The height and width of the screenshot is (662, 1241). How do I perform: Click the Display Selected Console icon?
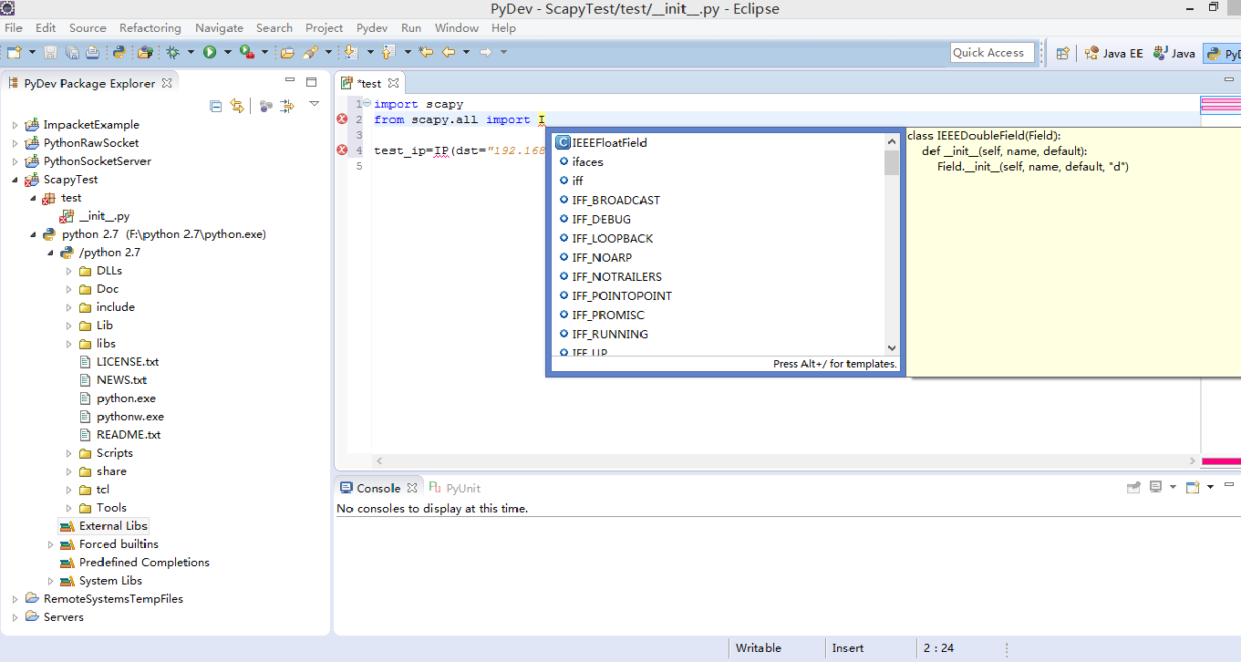(x=1155, y=487)
